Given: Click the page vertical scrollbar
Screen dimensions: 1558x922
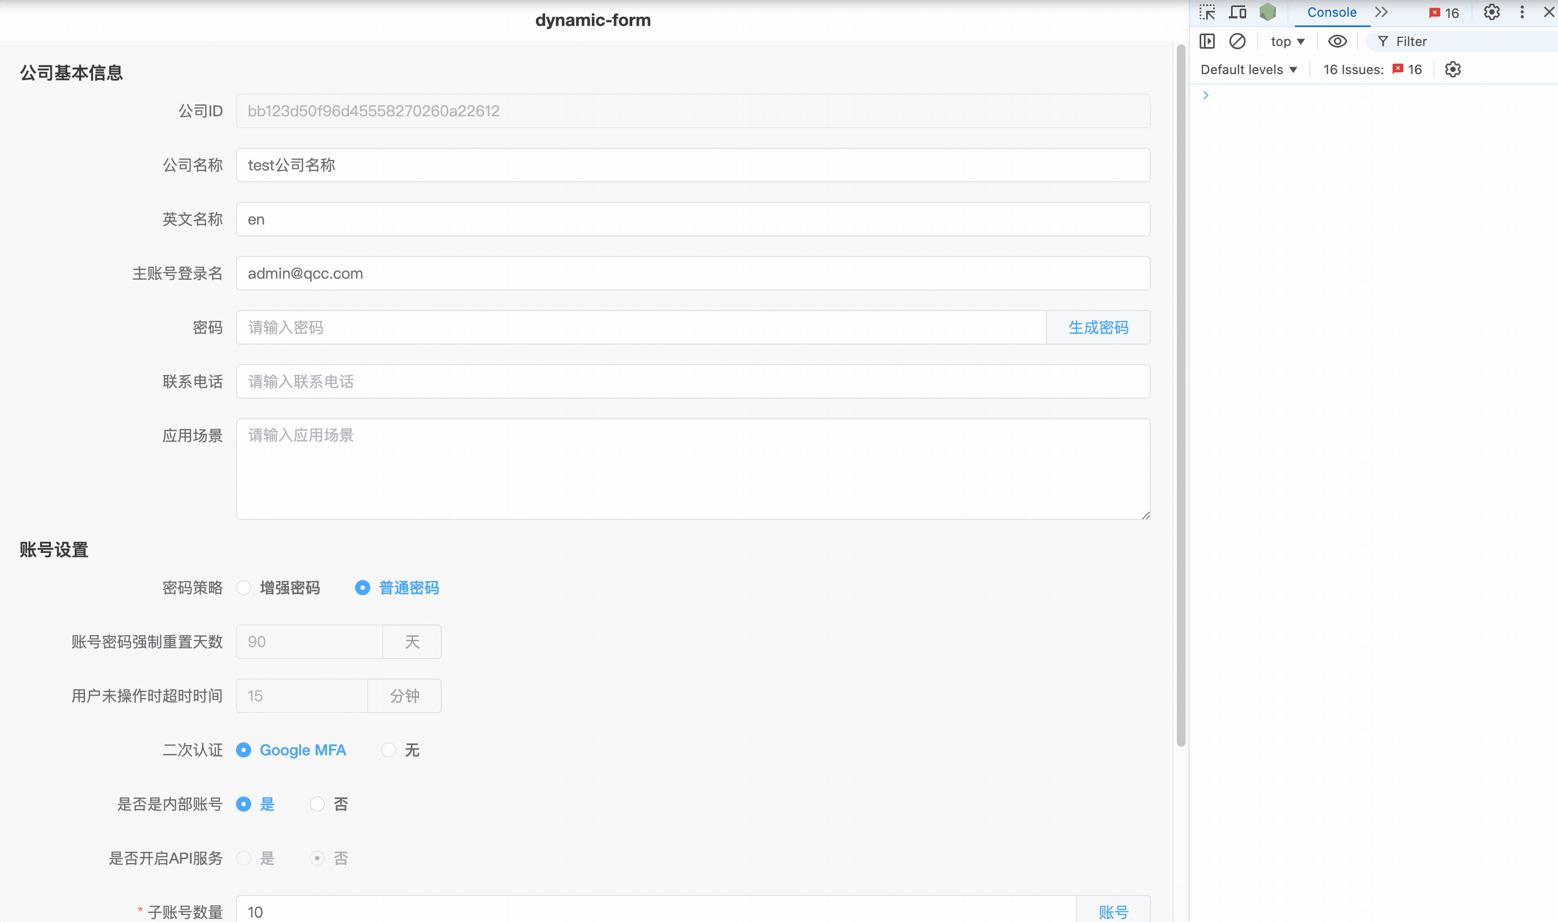Looking at the screenshot, I should pos(1181,398).
